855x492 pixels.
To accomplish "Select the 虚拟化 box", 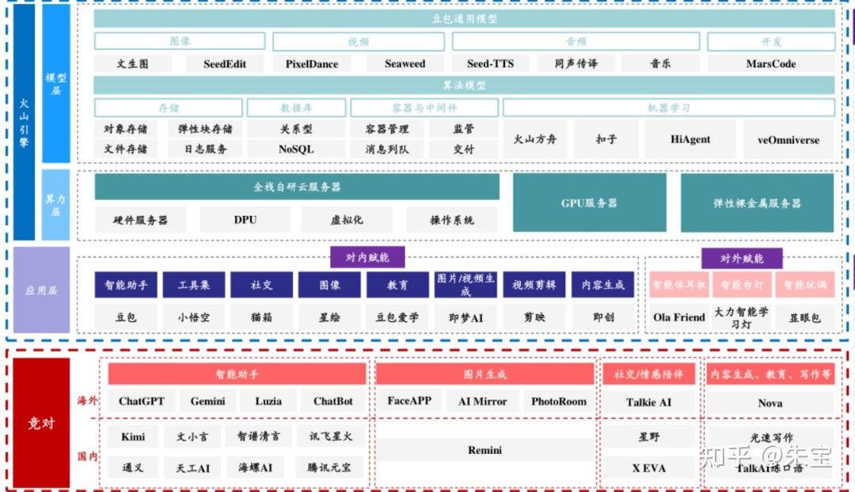I will point(346,220).
